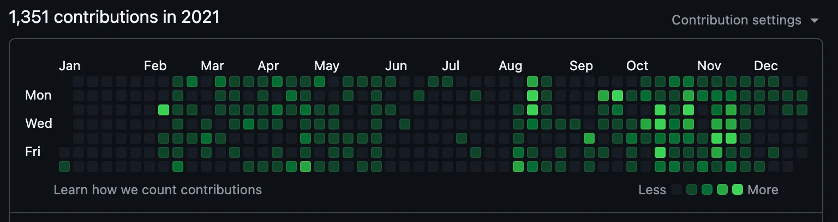Viewport: 838px width, 222px height.
Task: Click the darkest legend swatch beside Less
Action: pyautogui.click(x=677, y=190)
